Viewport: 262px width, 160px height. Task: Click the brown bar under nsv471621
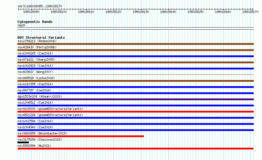pyautogui.click(x=135, y=62)
